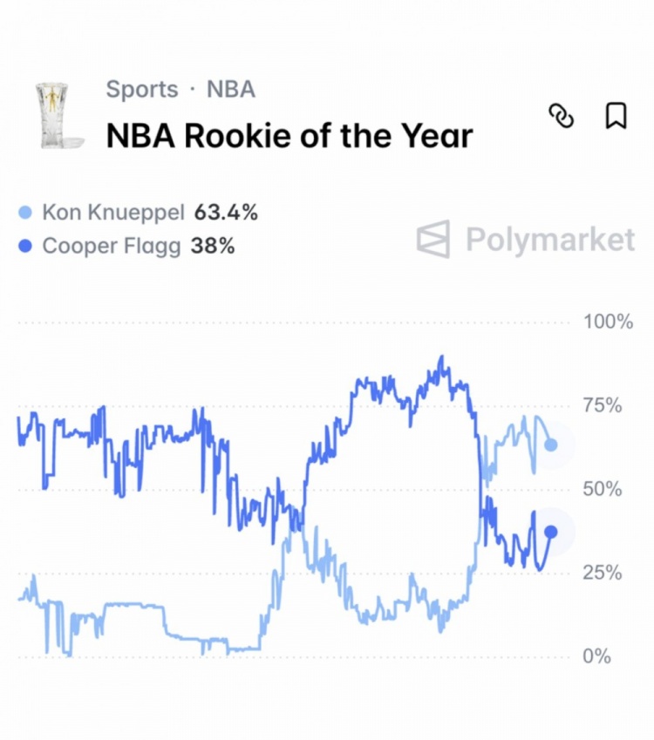The width and height of the screenshot is (654, 740).
Task: Click Kon Knueppel's endpoint marker on the chart
Action: [x=550, y=445]
